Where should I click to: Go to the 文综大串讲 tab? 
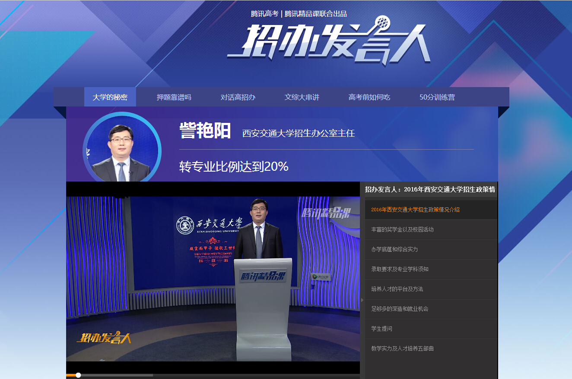(302, 97)
